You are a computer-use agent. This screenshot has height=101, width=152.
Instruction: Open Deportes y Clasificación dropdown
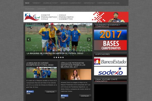point(71,3)
